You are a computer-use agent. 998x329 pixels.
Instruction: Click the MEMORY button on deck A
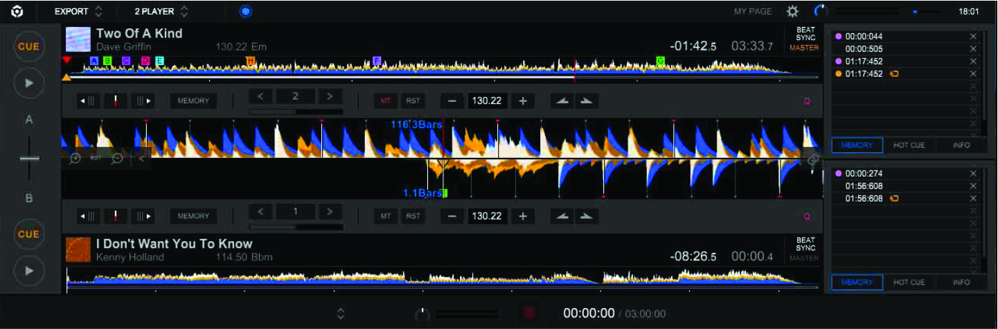click(x=193, y=101)
